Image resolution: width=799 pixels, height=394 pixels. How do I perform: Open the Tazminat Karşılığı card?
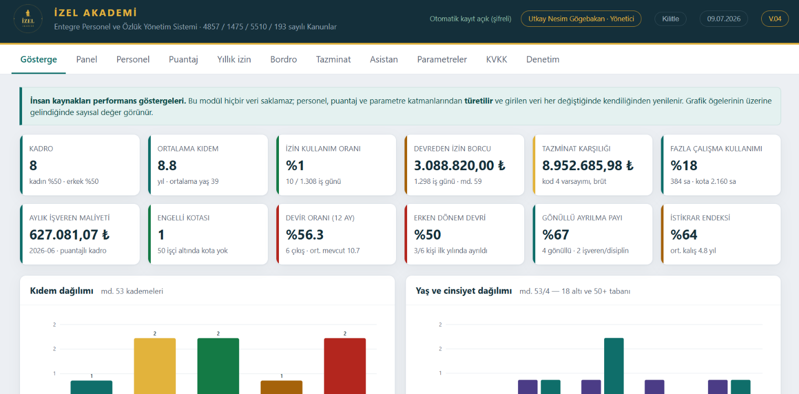593,165
